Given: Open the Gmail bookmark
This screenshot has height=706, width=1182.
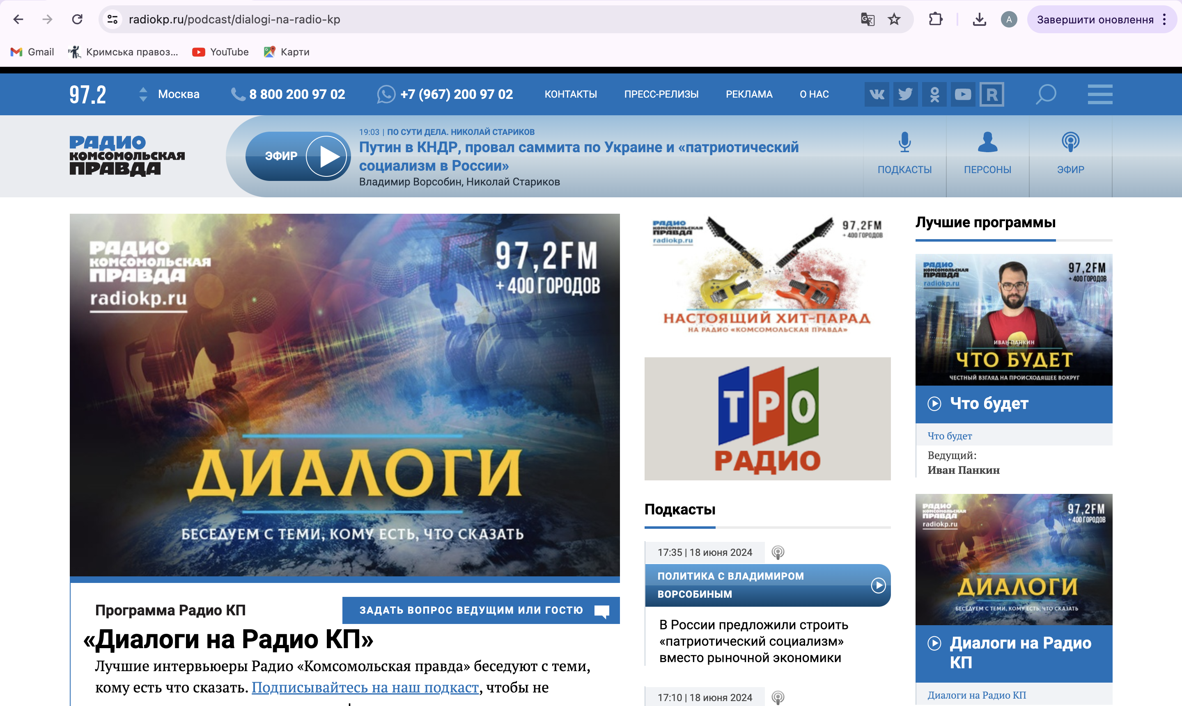Looking at the screenshot, I should tap(32, 52).
